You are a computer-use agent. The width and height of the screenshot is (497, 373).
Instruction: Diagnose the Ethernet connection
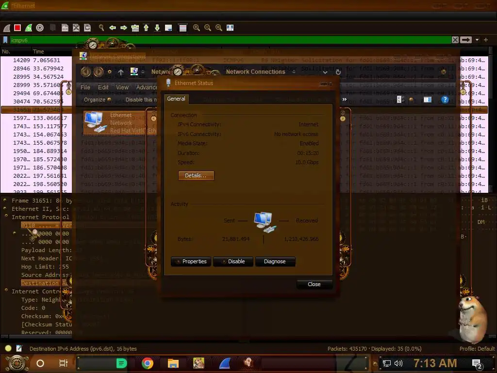[x=275, y=261]
